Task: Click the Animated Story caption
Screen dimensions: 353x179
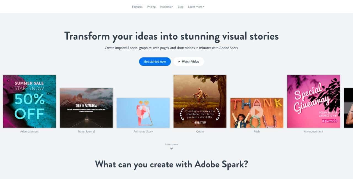Action: pos(143,131)
